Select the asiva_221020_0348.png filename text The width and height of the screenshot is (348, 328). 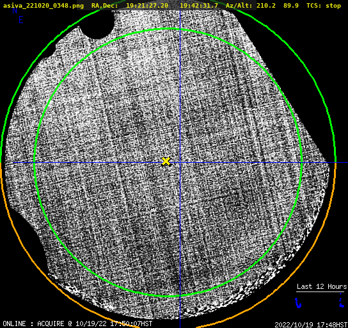(43, 6)
